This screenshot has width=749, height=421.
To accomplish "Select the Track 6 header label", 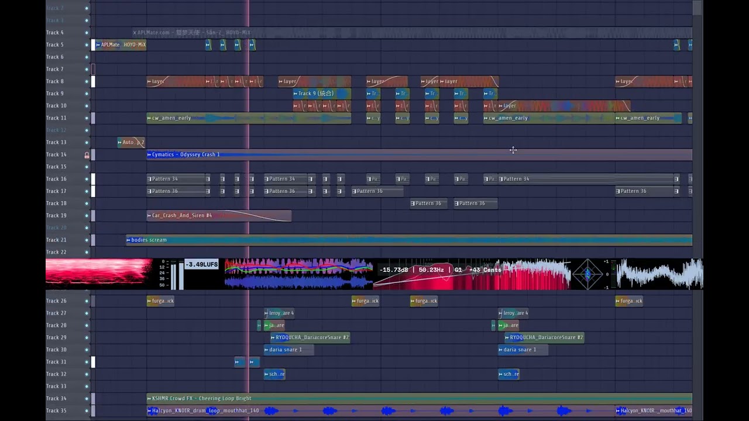I will 55,57.
